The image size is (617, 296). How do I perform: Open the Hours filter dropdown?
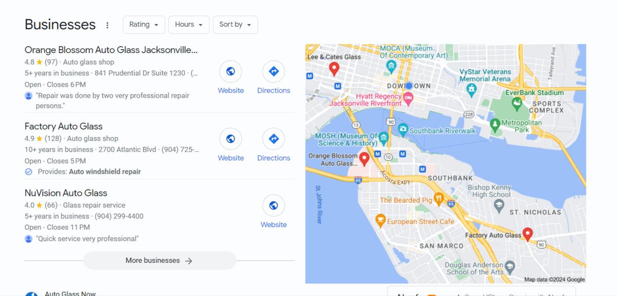coord(189,25)
